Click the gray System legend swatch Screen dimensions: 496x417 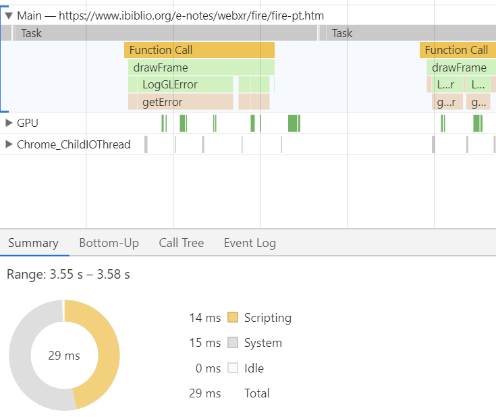click(233, 343)
